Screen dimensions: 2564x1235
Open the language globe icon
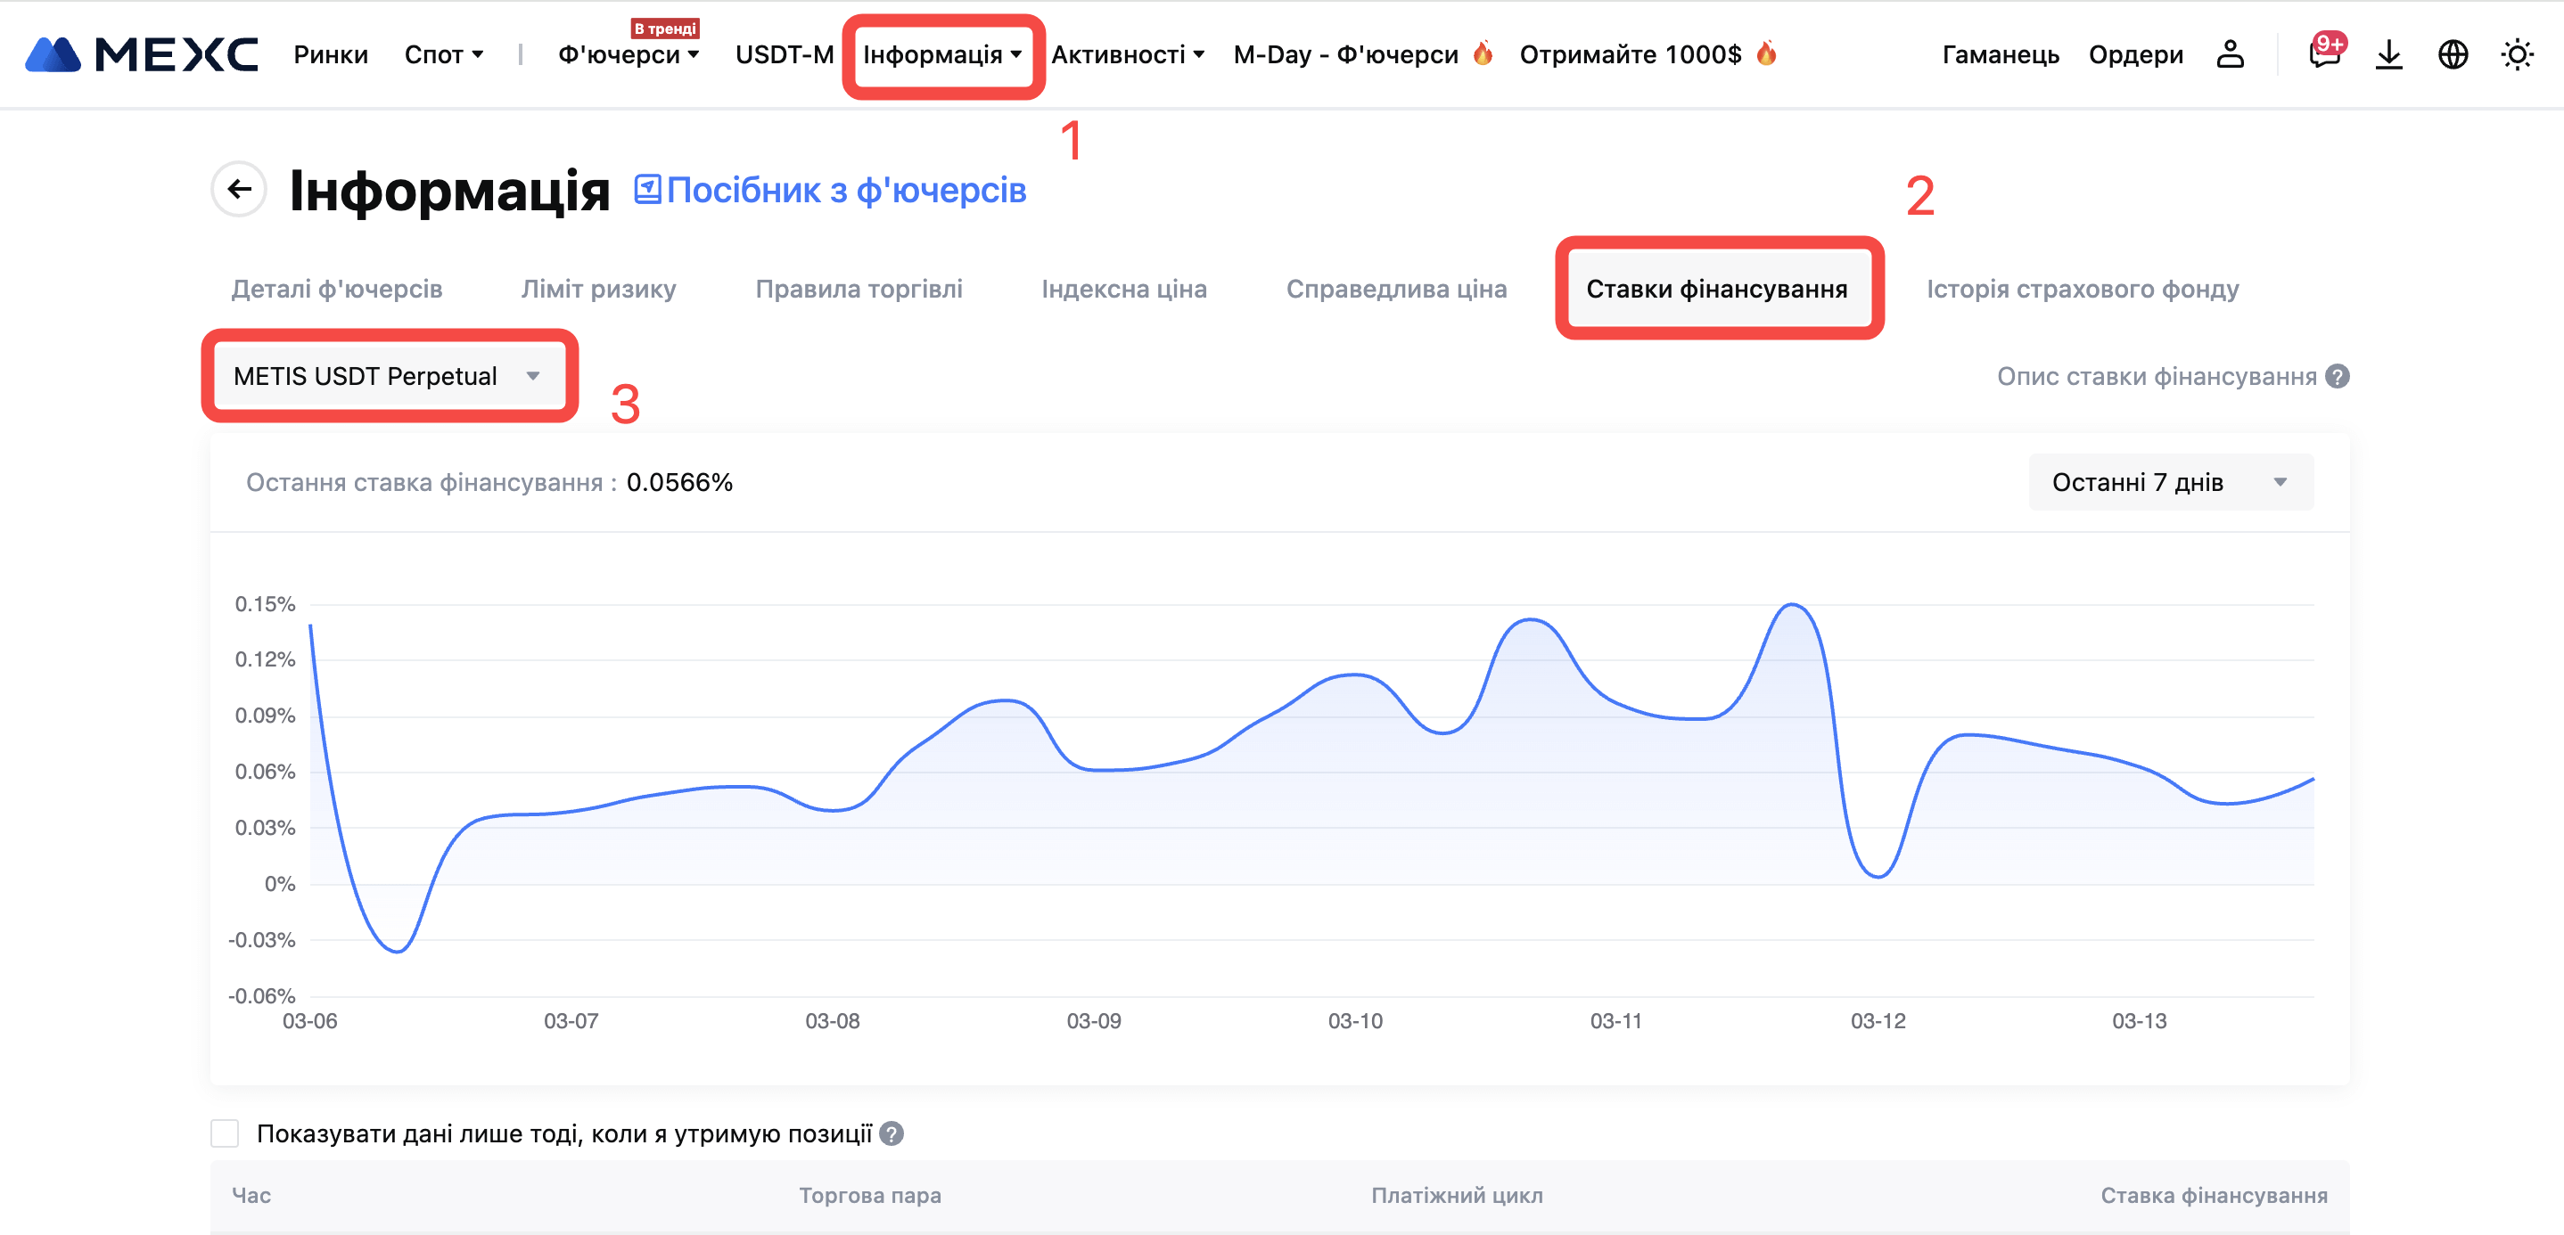pyautogui.click(x=2453, y=54)
